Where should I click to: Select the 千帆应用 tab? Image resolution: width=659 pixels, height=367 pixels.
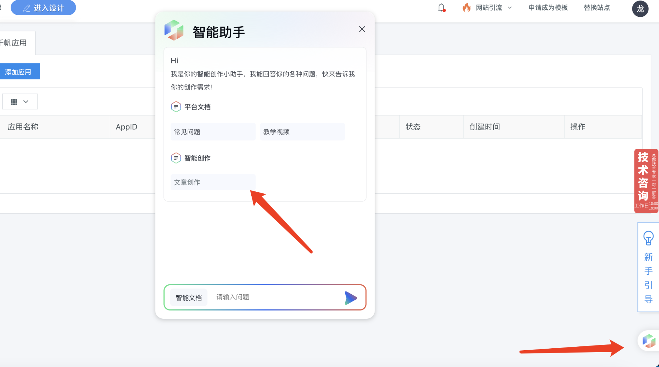pyautogui.click(x=14, y=43)
